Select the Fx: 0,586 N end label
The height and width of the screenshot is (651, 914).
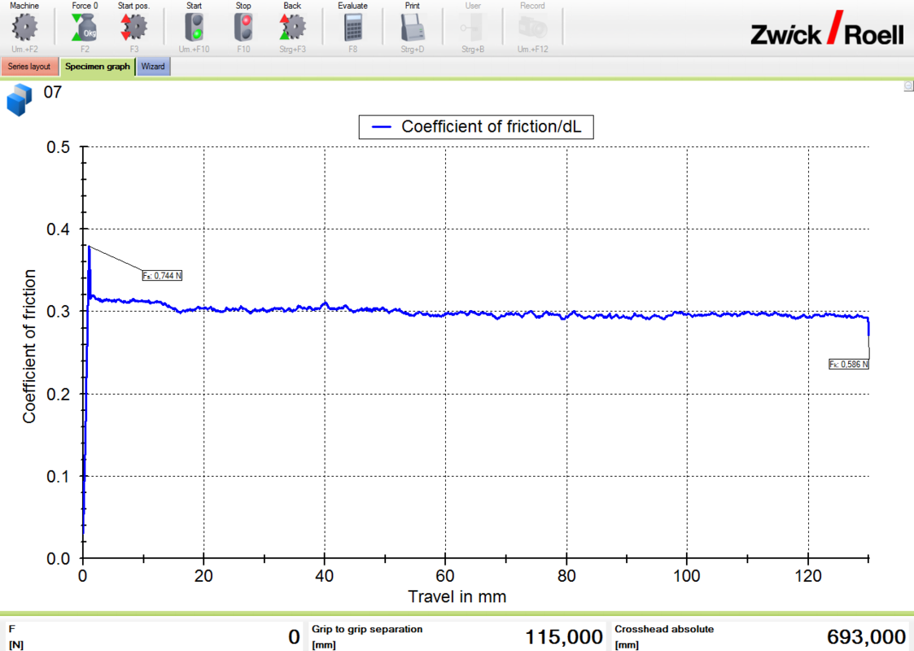point(848,365)
